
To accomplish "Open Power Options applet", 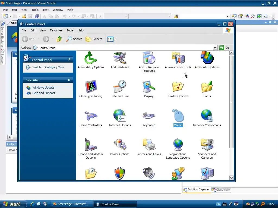I will [x=120, y=147].
